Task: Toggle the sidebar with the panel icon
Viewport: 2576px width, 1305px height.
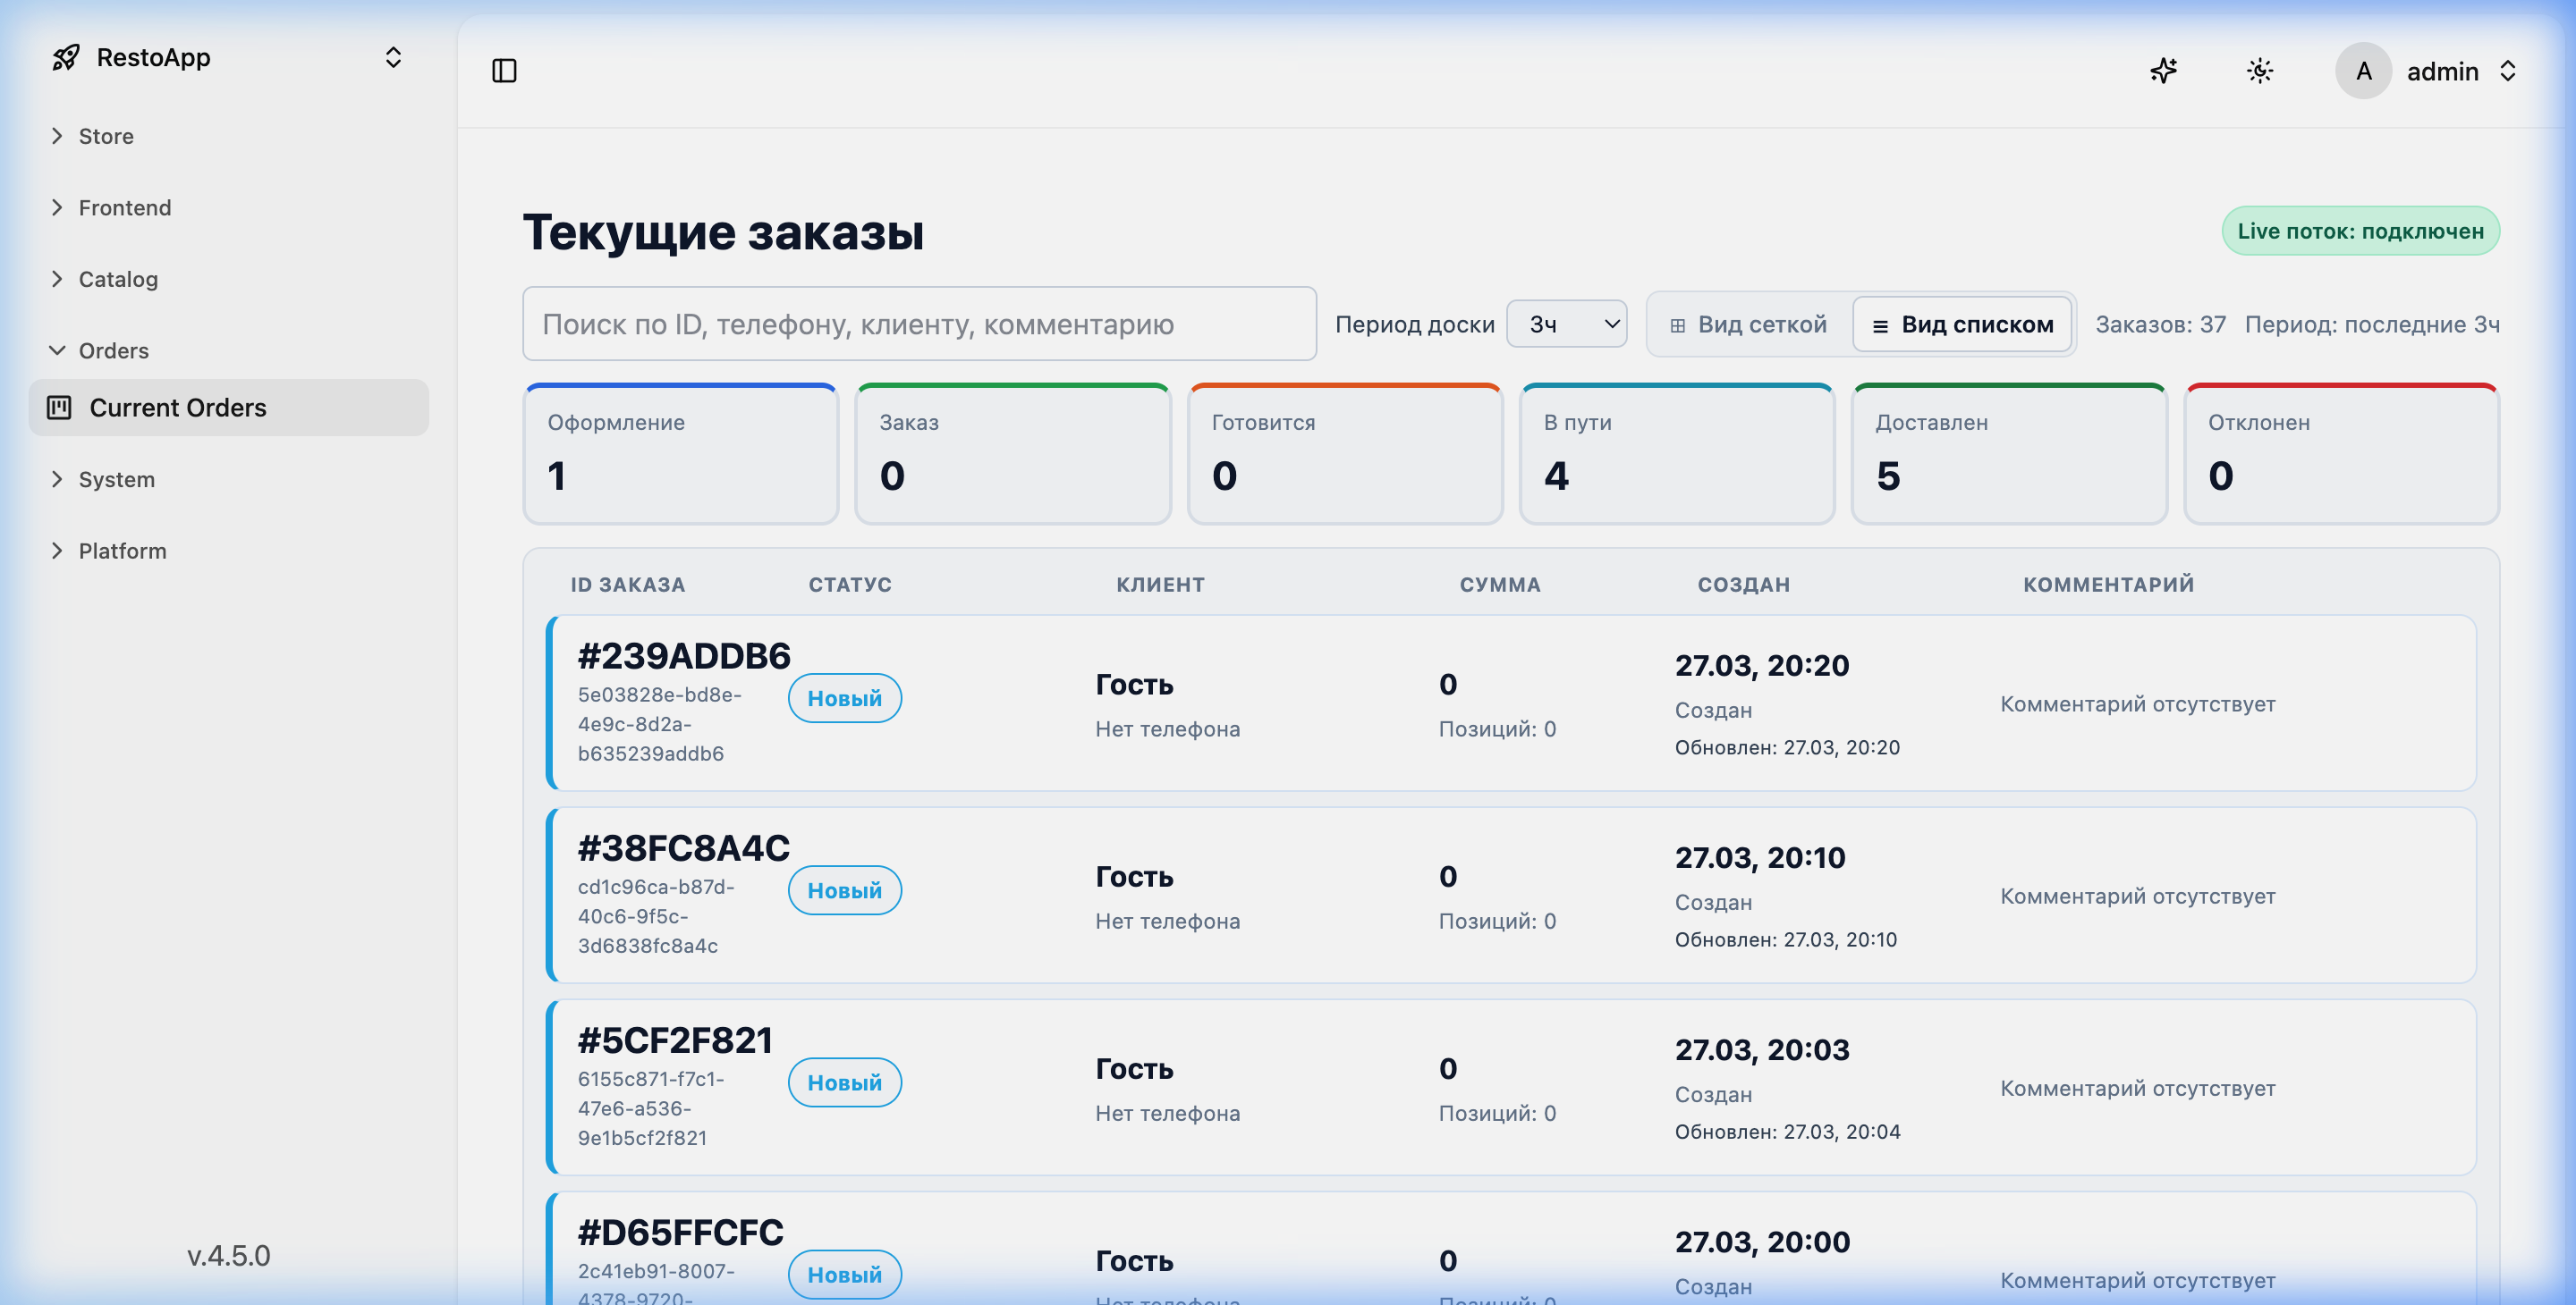Action: (x=505, y=71)
